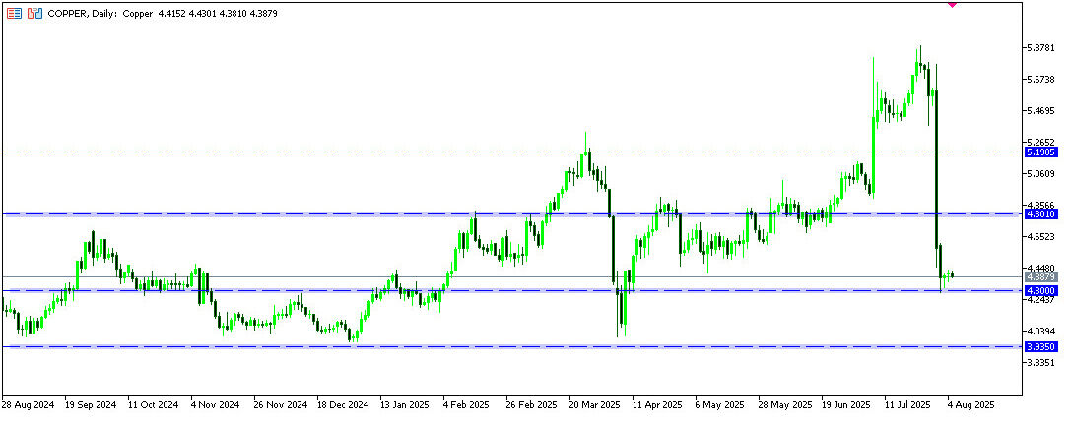Screen dimensions: 1069x425
Task: Click the red chart shift triangle marker
Action: coord(952,4)
